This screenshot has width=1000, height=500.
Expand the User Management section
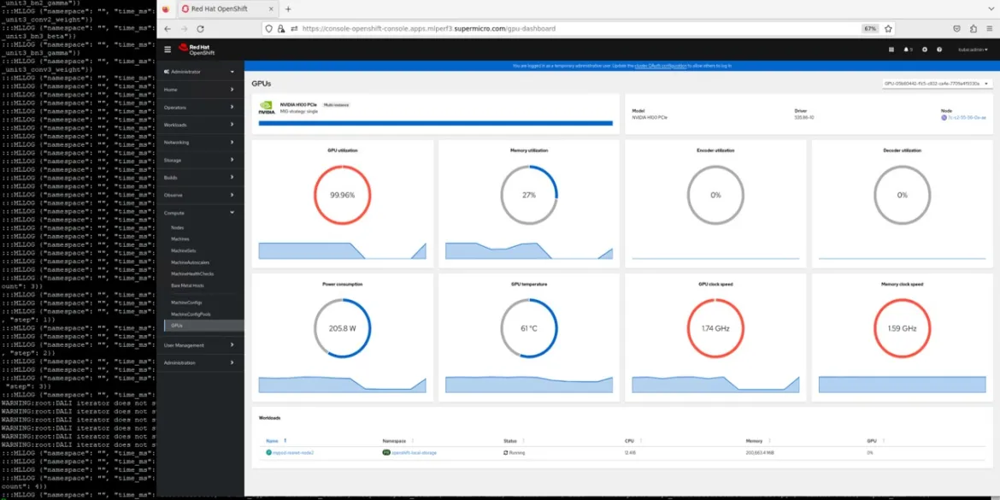coord(200,345)
